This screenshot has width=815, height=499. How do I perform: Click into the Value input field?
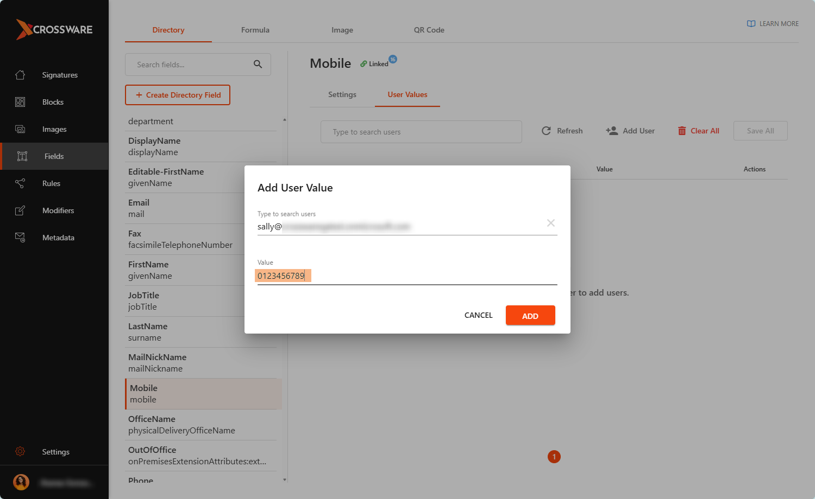[407, 276]
